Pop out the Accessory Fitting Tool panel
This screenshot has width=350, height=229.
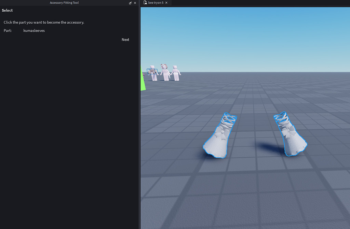point(130,3)
